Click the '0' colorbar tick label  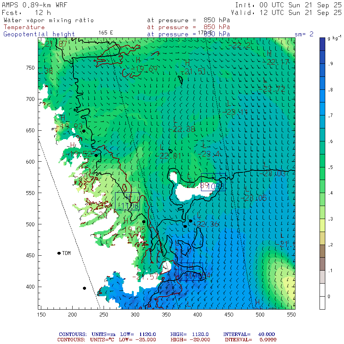329,297
